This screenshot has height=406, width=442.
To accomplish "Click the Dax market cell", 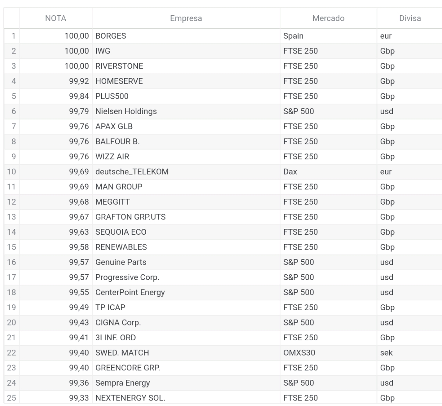I will [x=328, y=172].
